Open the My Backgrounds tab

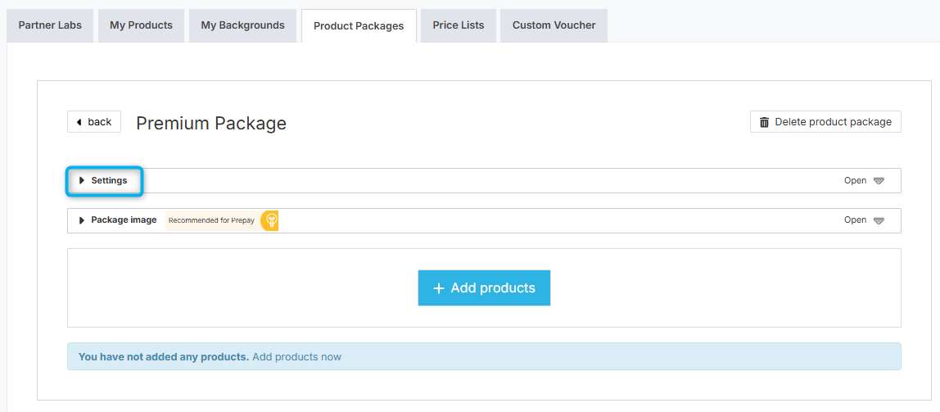tap(243, 25)
